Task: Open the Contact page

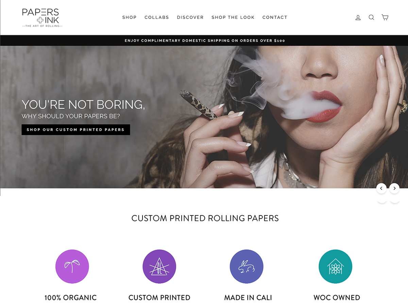Action: [275, 17]
